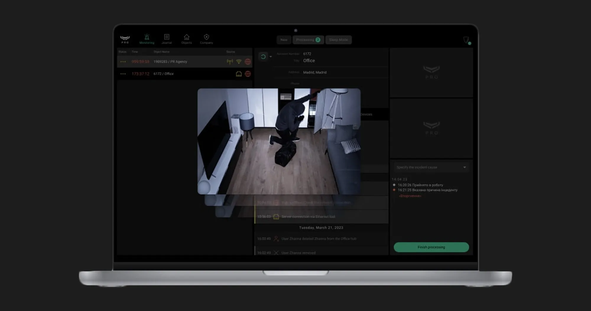
Task: Click the Object Name column header
Action: (161, 52)
